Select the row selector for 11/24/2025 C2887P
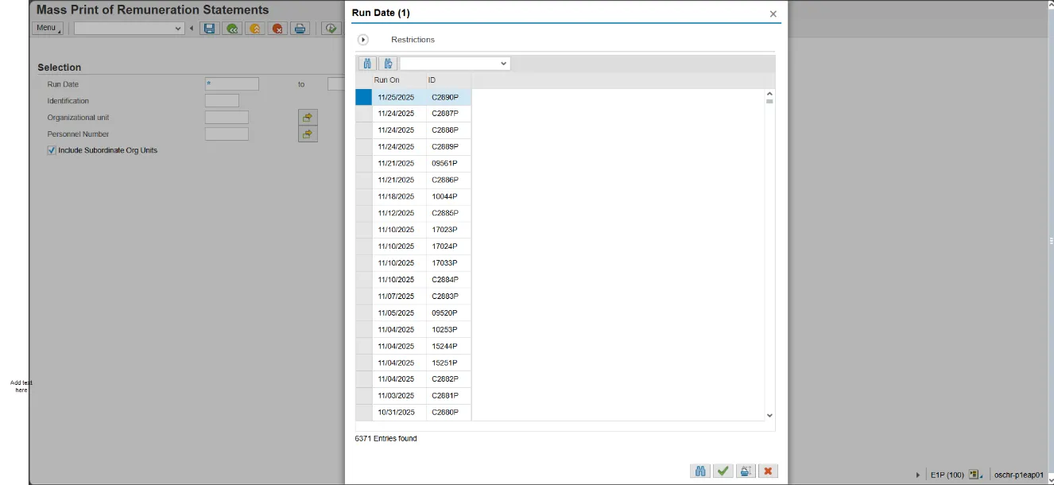Image resolution: width=1054 pixels, height=485 pixels. (363, 114)
